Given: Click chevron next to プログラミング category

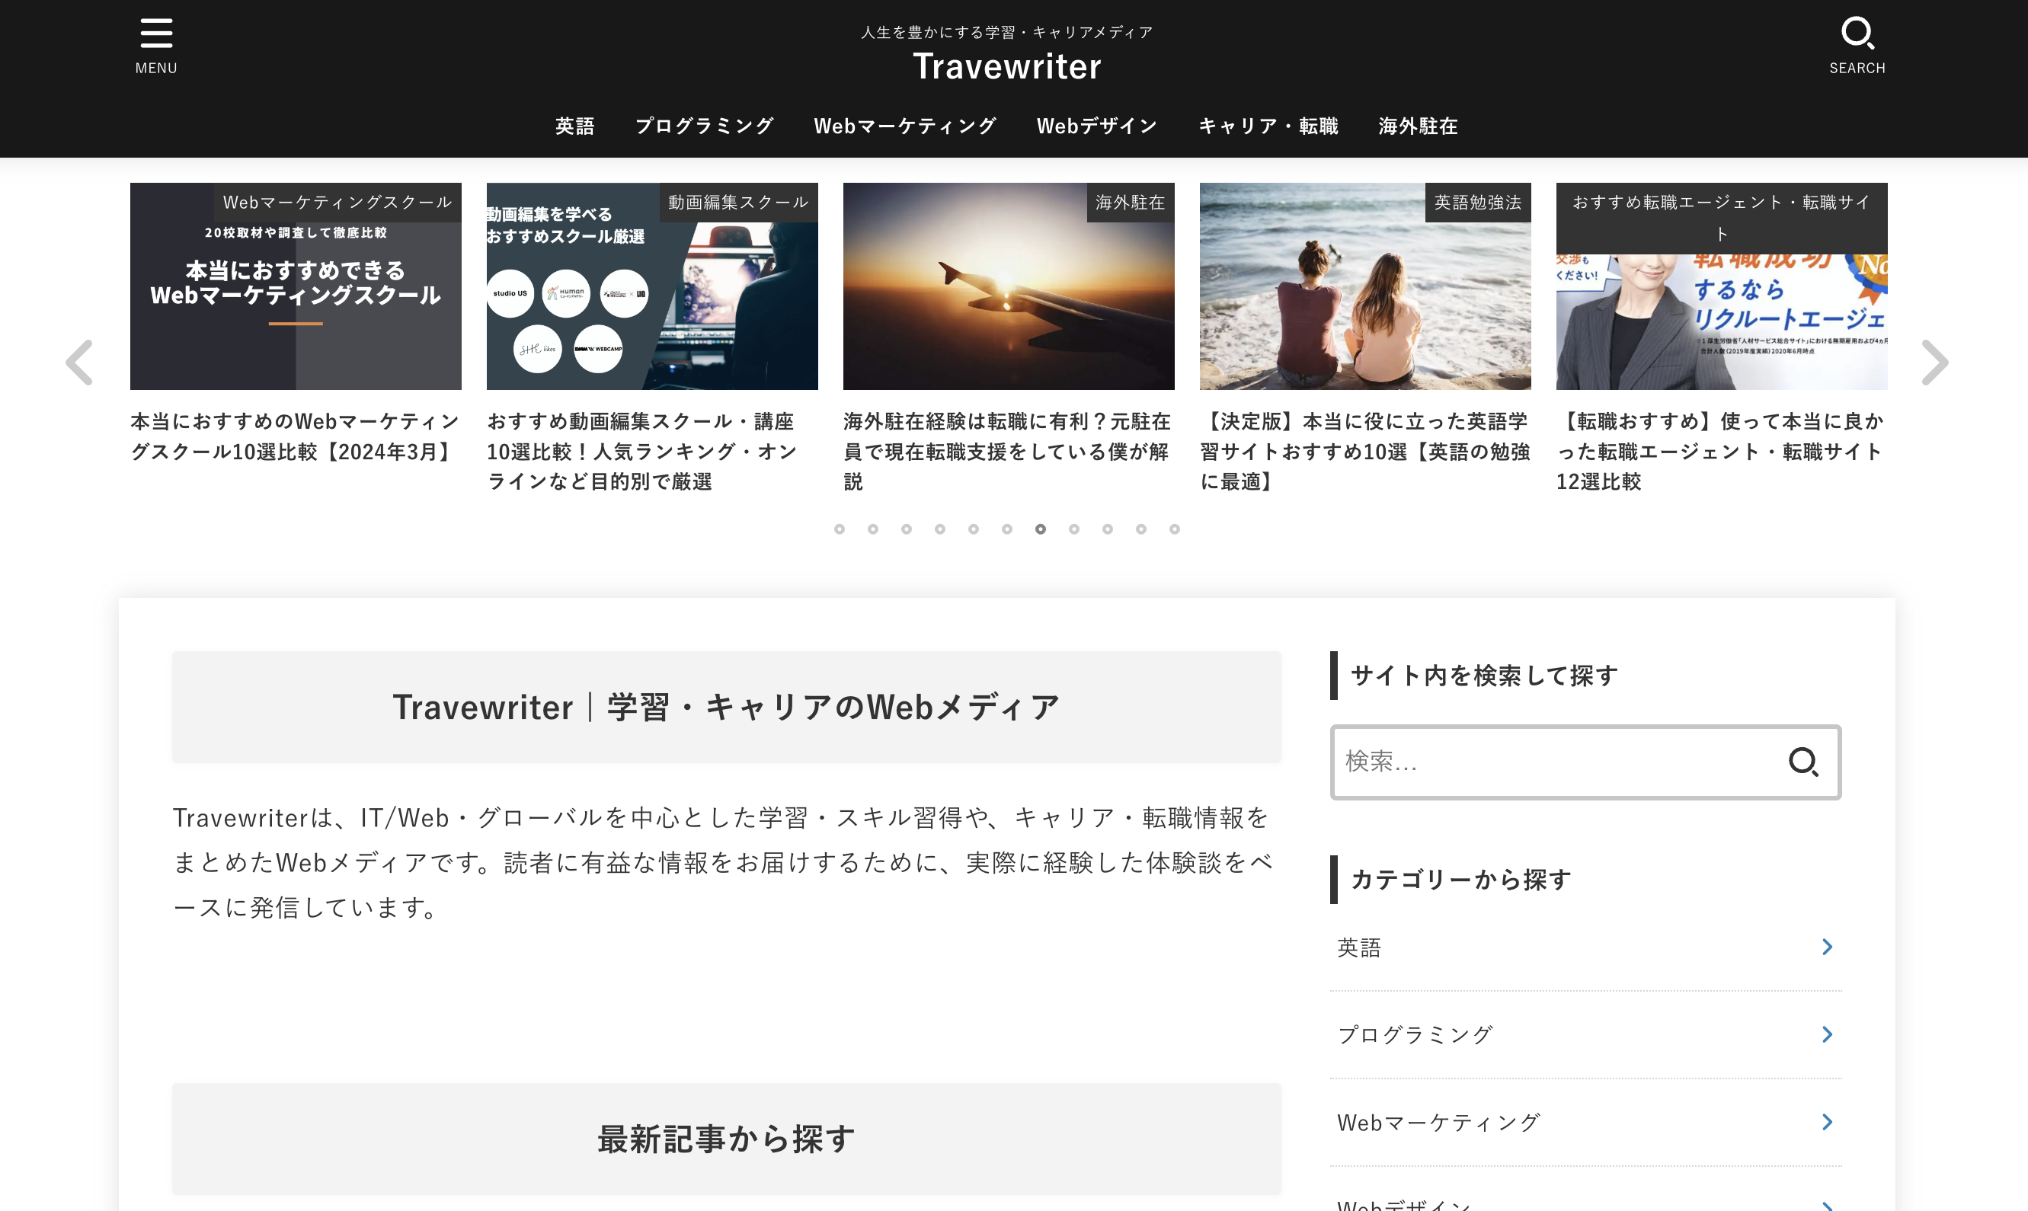Looking at the screenshot, I should 1826,1035.
